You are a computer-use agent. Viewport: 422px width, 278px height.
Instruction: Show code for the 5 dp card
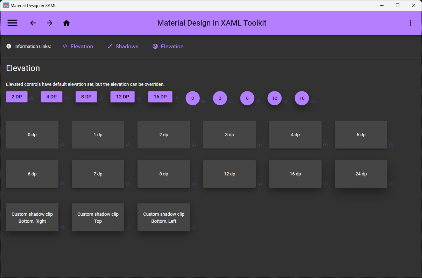[x=391, y=145]
